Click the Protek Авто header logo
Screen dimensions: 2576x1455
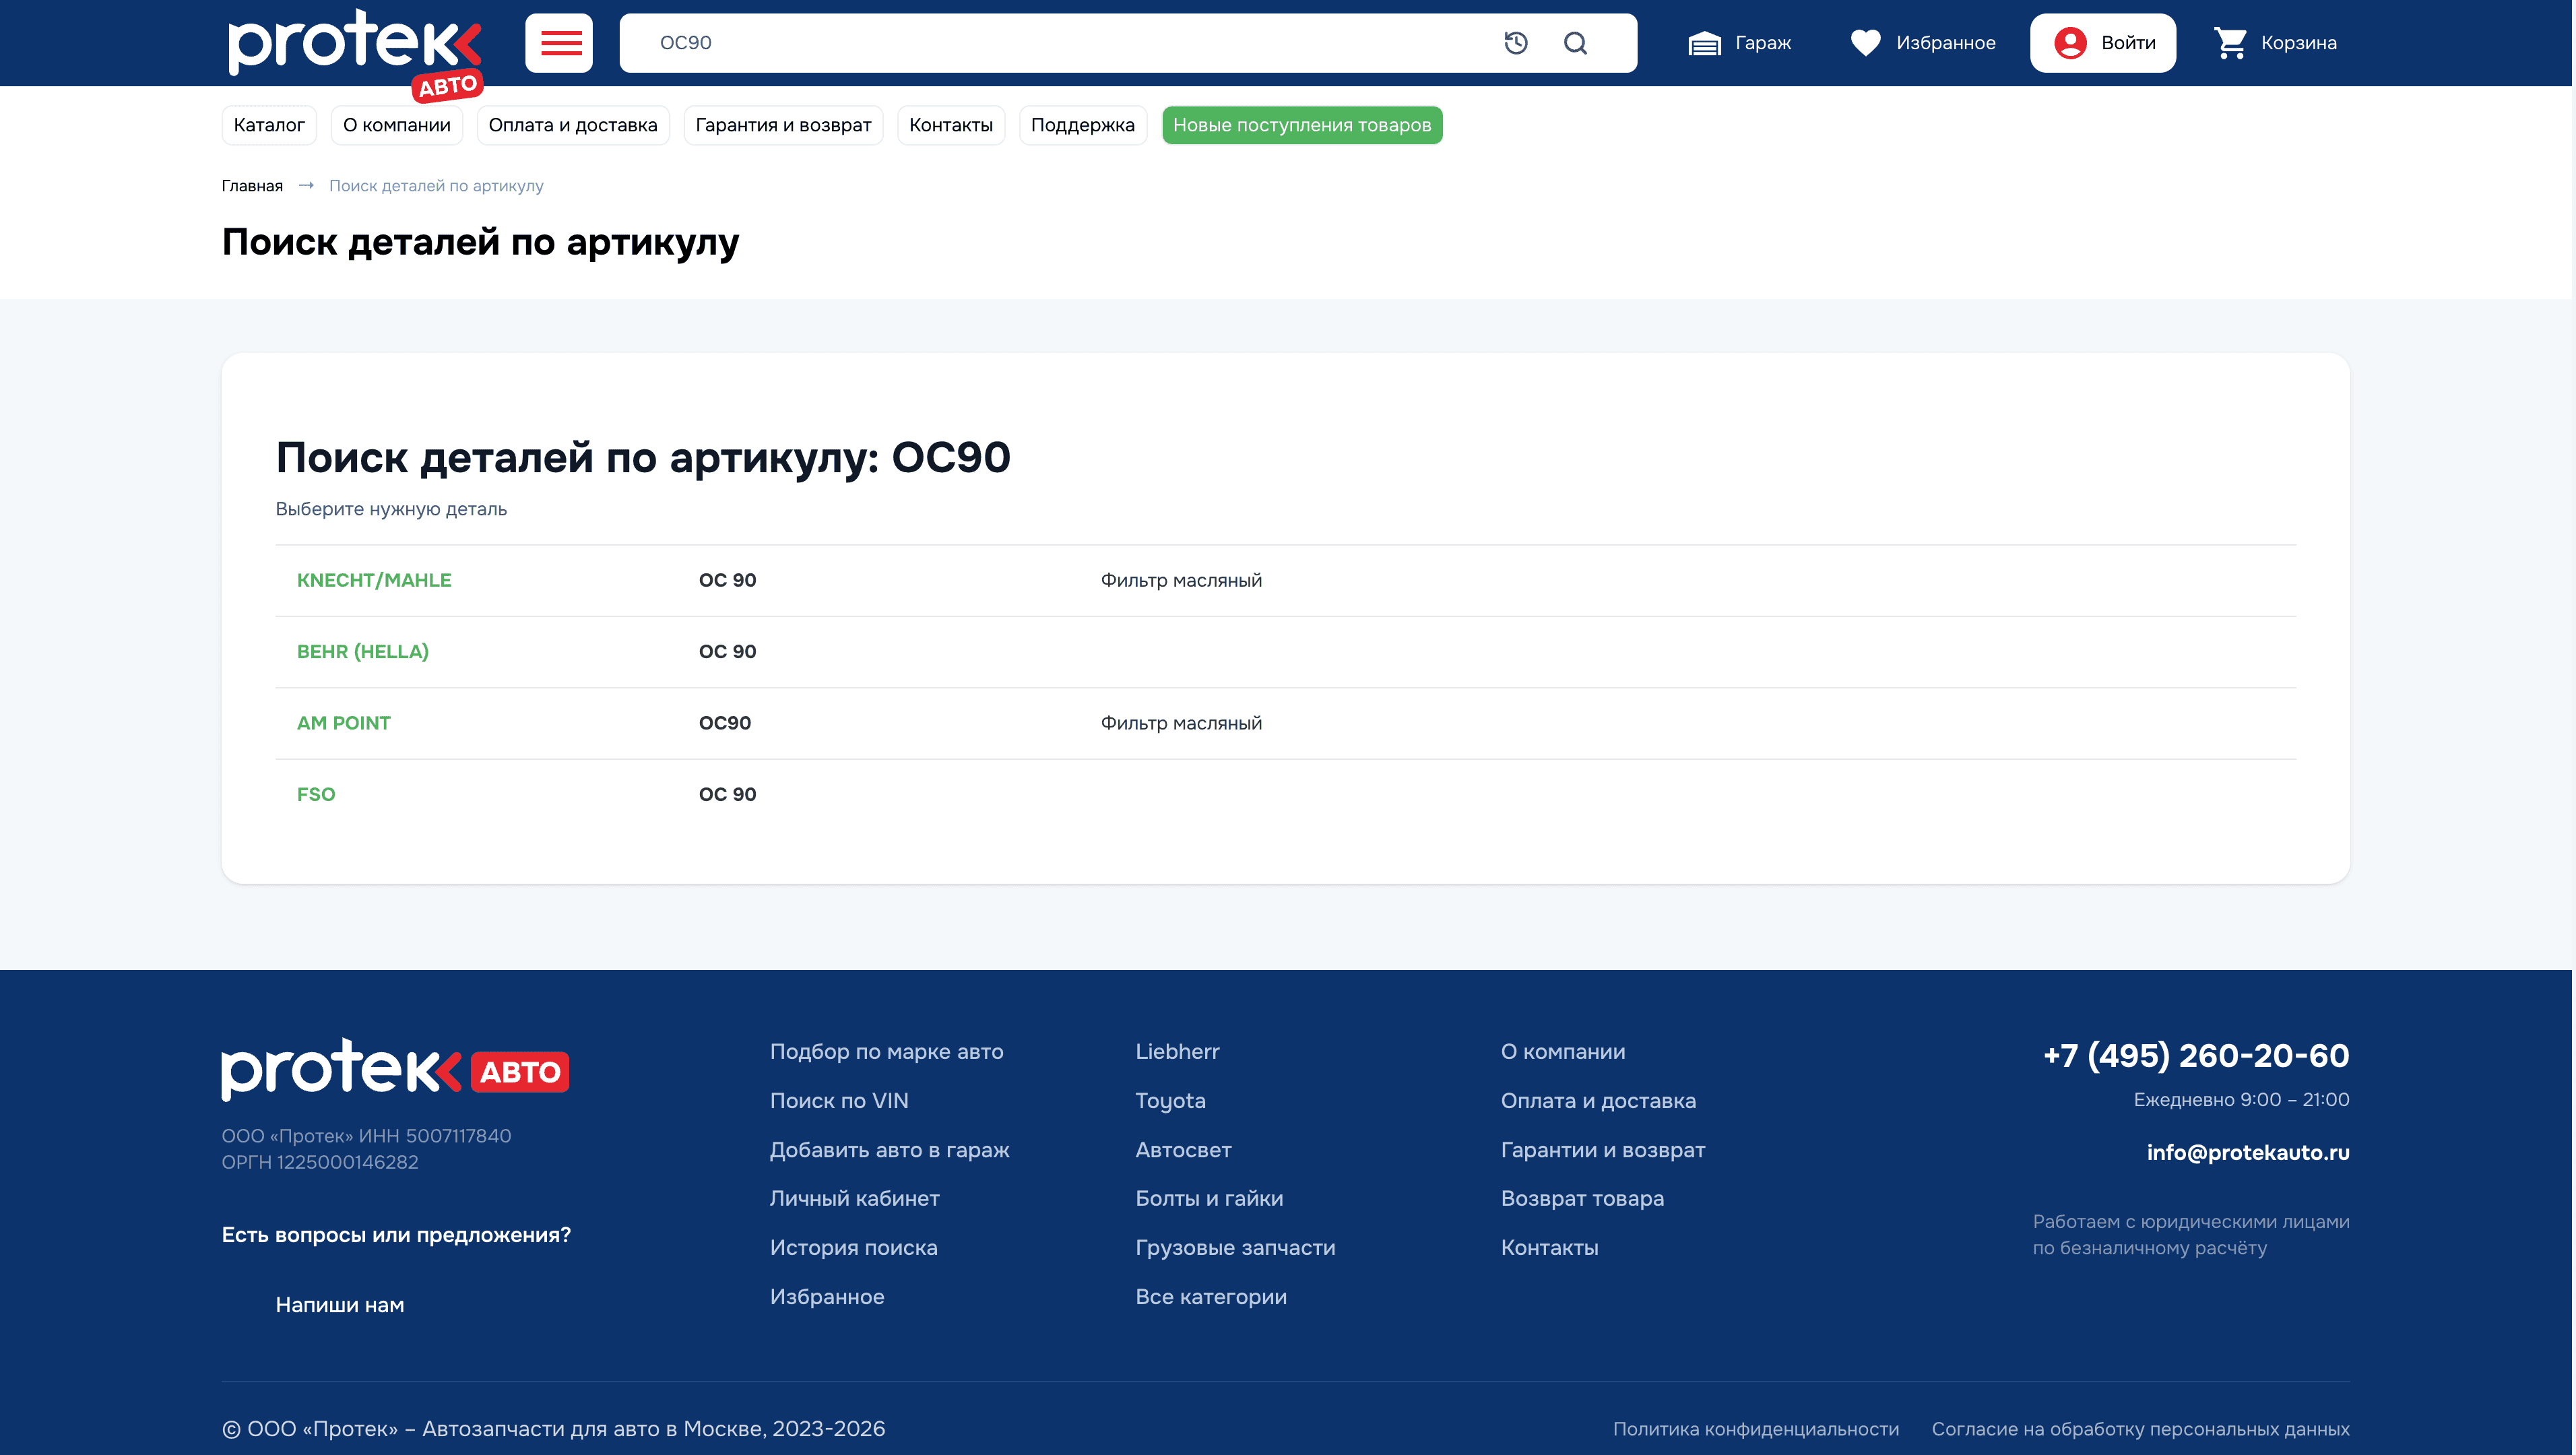pyautogui.click(x=356, y=55)
